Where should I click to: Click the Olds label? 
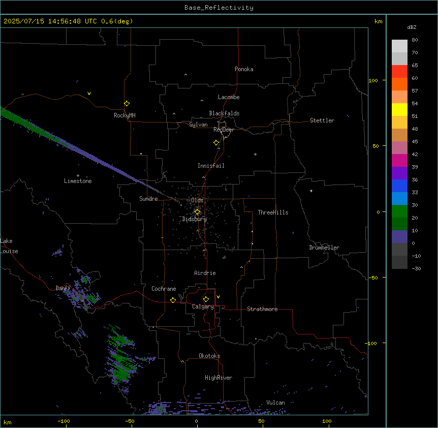[197, 200]
